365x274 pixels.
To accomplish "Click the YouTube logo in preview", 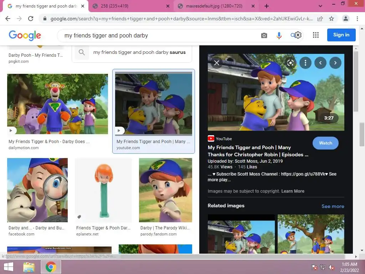I will pyautogui.click(x=211, y=139).
